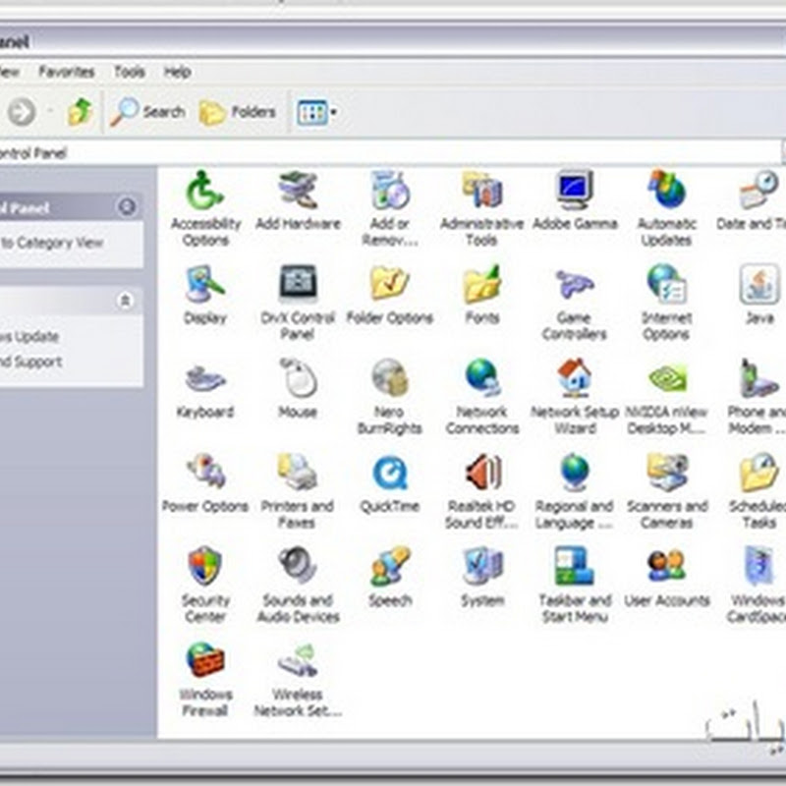Open Speech settings

390,578
